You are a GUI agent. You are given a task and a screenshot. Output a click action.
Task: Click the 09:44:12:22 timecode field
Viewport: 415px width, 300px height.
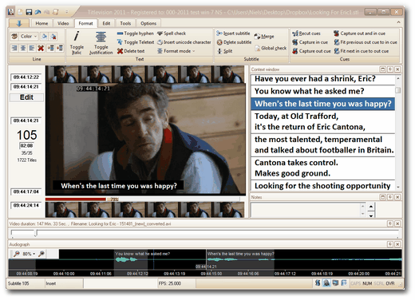(x=26, y=77)
